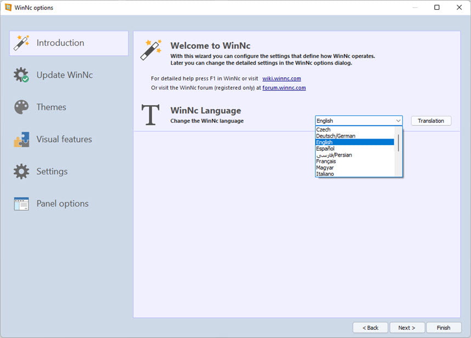
Task: Close the WinNc options window
Action: [459, 7]
